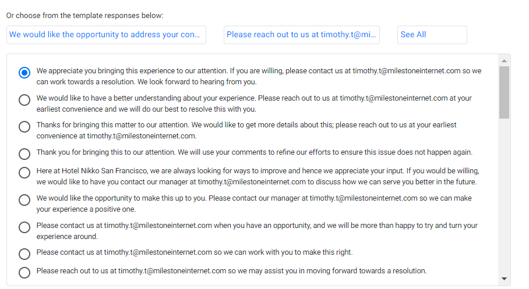
Task: Pick the 'work with you to make this right' radio option
Action: (24, 254)
